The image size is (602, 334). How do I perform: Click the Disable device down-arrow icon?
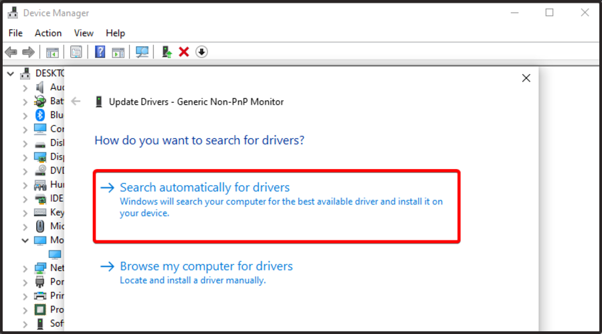tap(201, 51)
